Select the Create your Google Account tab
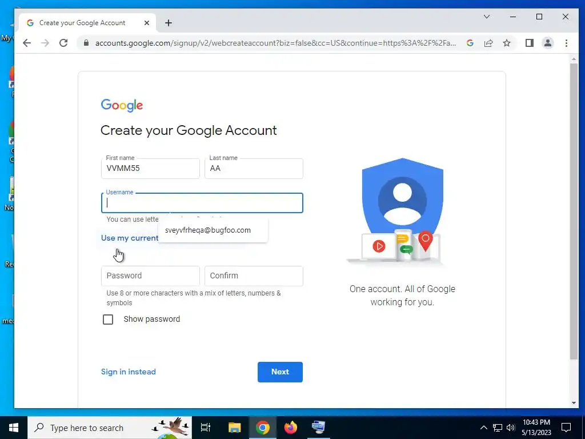The image size is (585, 439). coord(87,23)
